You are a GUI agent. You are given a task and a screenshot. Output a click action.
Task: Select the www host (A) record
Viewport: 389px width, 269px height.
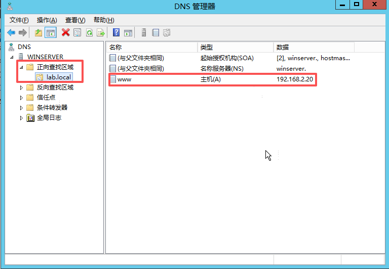pyautogui.click(x=124, y=80)
